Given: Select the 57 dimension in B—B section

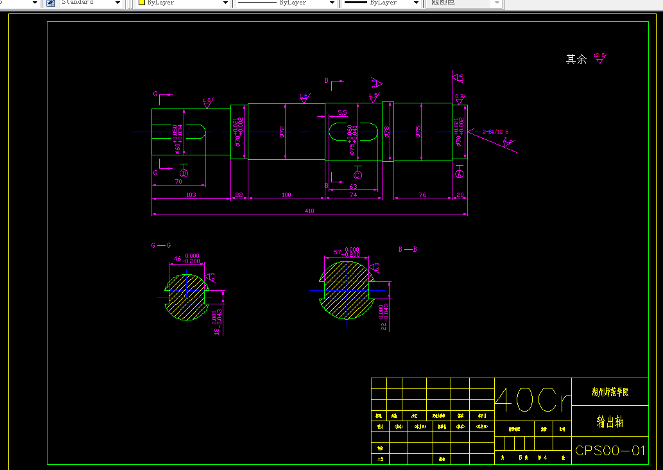Looking at the screenshot, I should [346, 252].
